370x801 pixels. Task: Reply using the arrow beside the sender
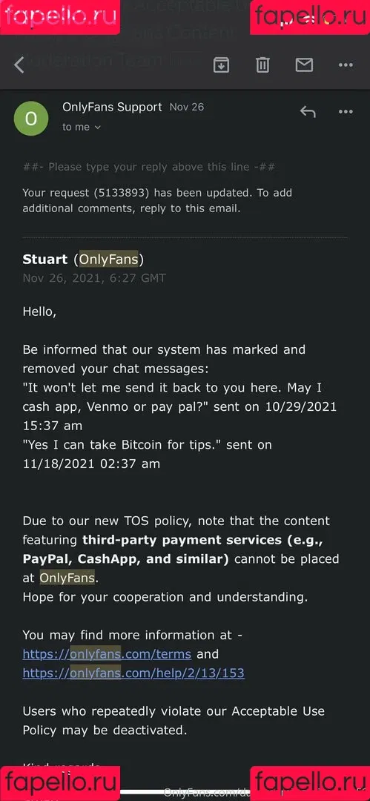pyautogui.click(x=308, y=111)
